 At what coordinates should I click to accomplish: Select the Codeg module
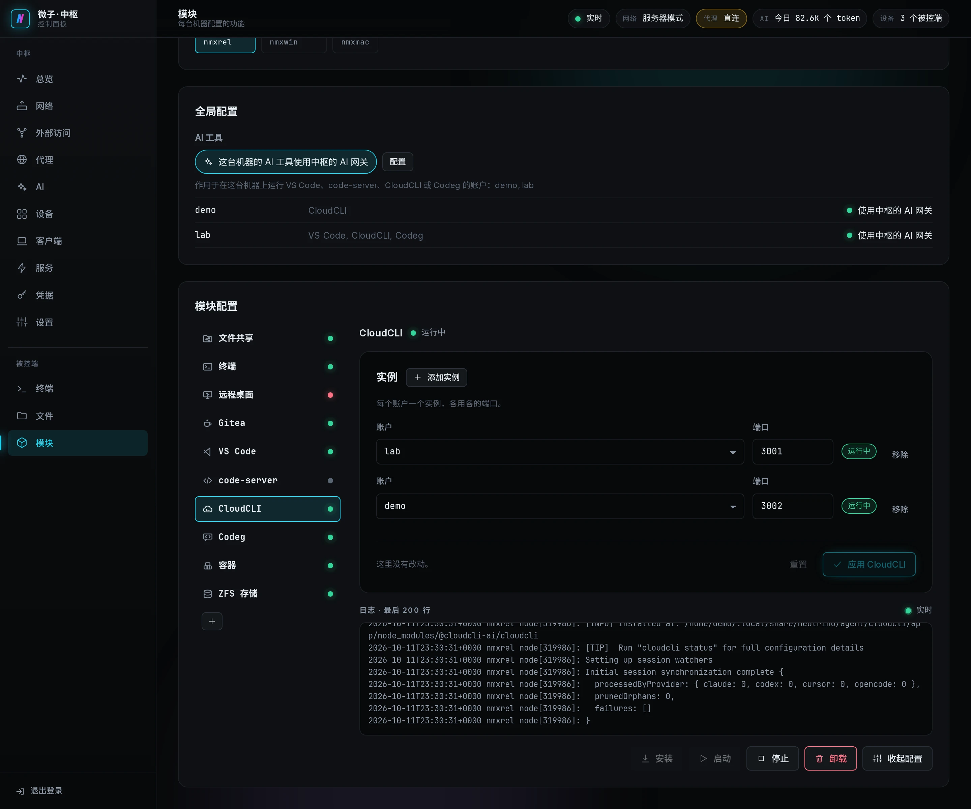[x=268, y=537]
